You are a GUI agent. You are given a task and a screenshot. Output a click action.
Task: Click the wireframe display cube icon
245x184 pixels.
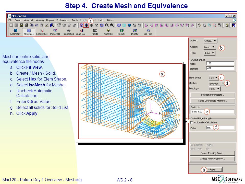pos(119,25)
